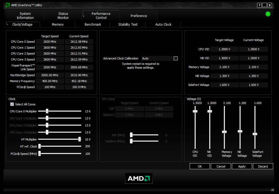Image resolution: width=279 pixels, height=194 pixels.
Task: Open the Status Monitor tab
Action: point(63,16)
